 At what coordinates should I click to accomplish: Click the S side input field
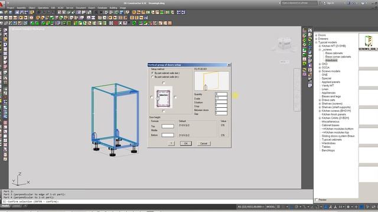(221, 98)
